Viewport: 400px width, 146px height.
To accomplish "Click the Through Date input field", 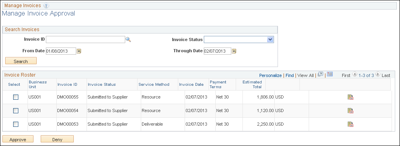I will click(217, 51).
